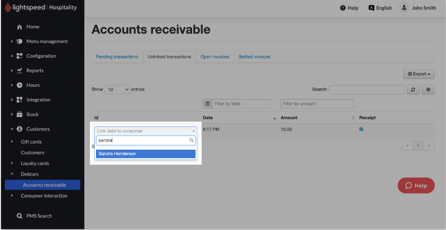Switch to the Open invoices tab
Screen dimensions: 446x230
215,57
